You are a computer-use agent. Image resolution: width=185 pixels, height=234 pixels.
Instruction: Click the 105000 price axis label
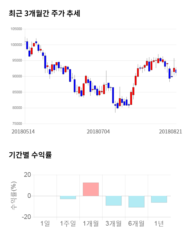pyautogui.click(x=16, y=29)
